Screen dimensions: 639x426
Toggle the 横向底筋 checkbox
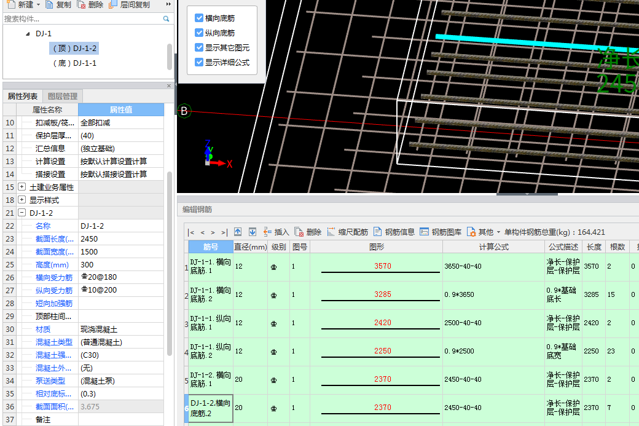(x=199, y=18)
